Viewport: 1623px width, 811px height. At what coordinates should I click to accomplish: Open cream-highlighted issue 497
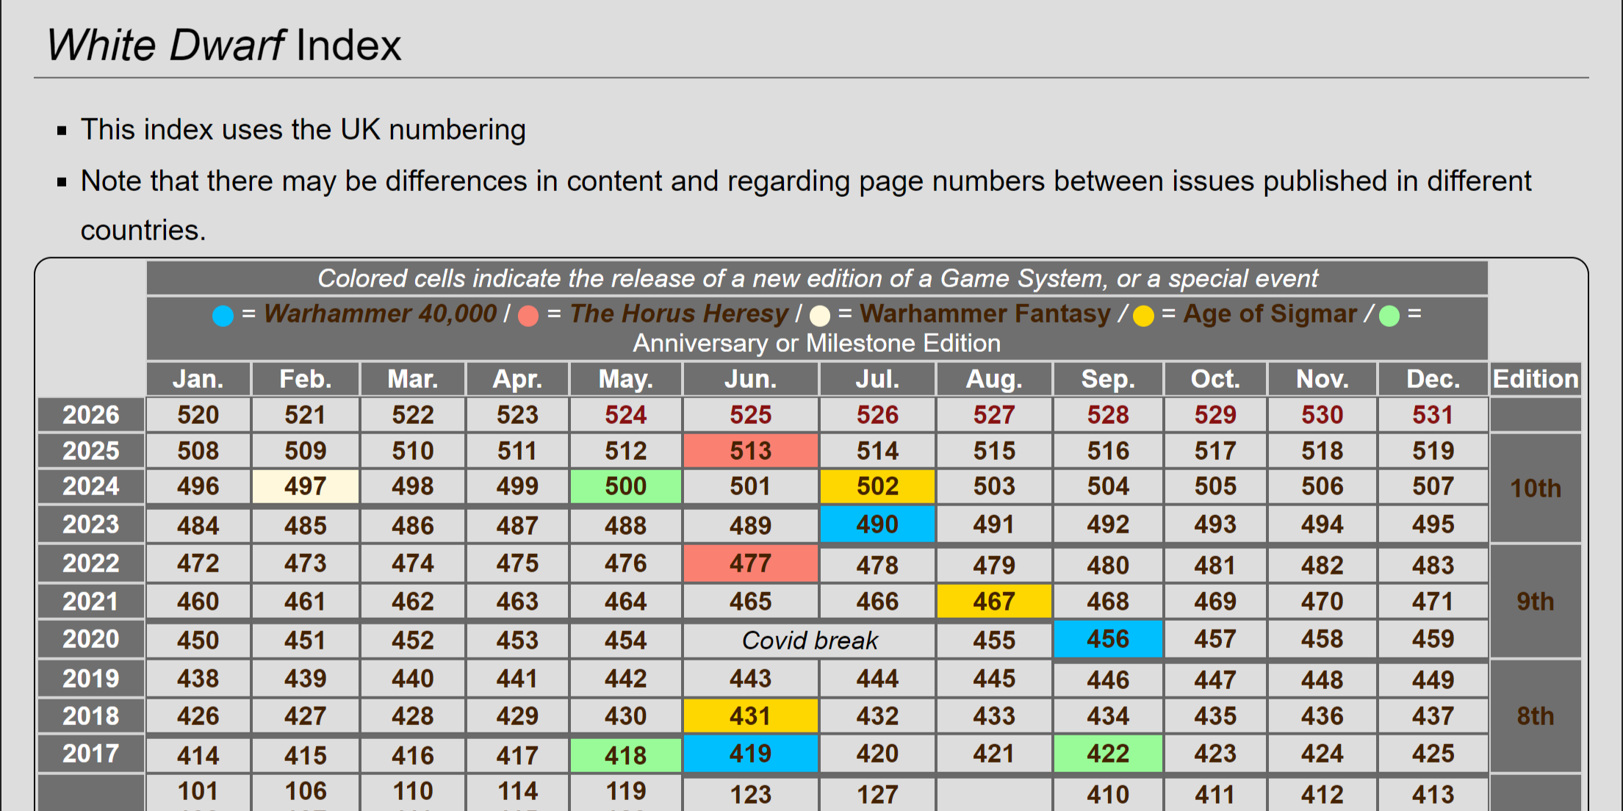tap(305, 486)
